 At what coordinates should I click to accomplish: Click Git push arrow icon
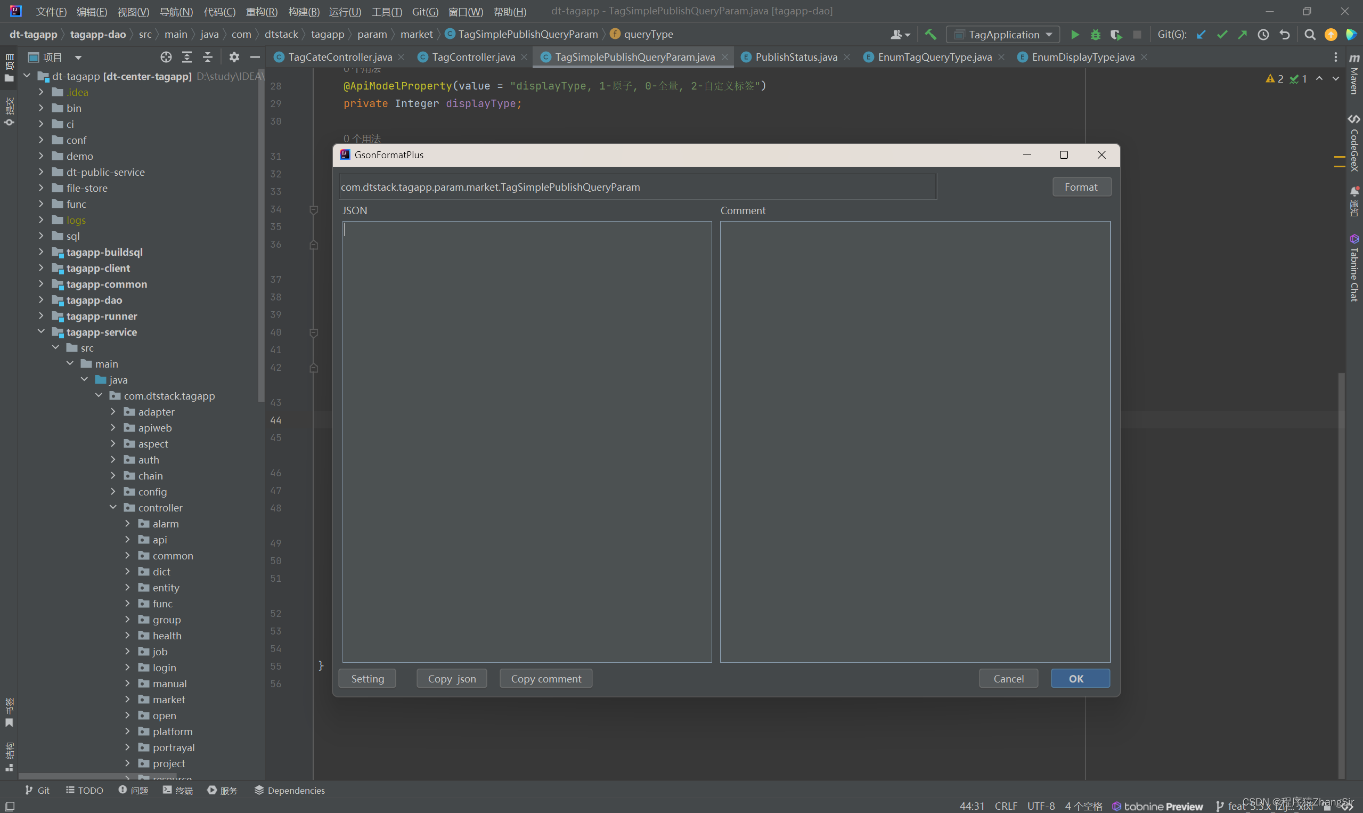tap(1243, 35)
